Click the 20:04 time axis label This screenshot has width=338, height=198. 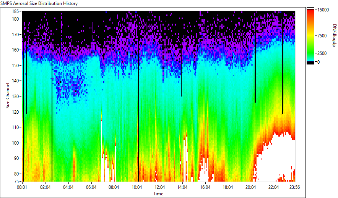click(x=250, y=187)
